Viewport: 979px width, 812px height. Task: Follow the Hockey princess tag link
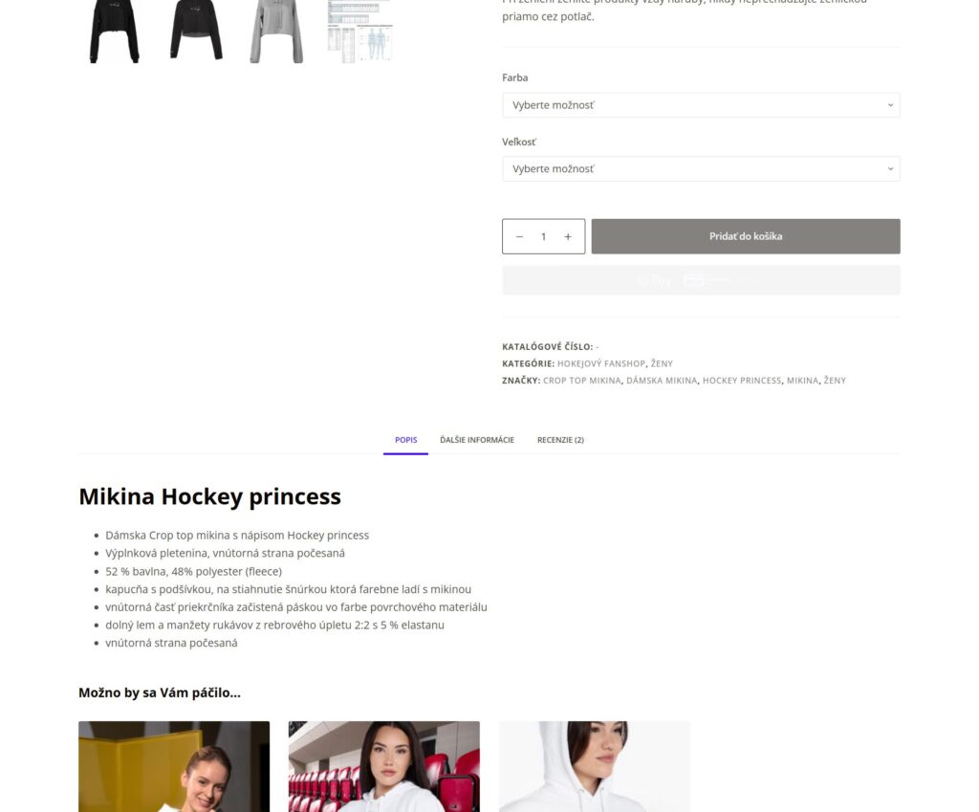(x=742, y=381)
